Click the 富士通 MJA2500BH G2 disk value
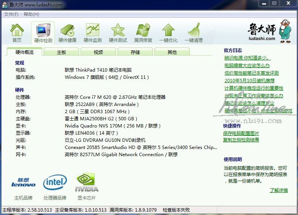 coord(101,119)
